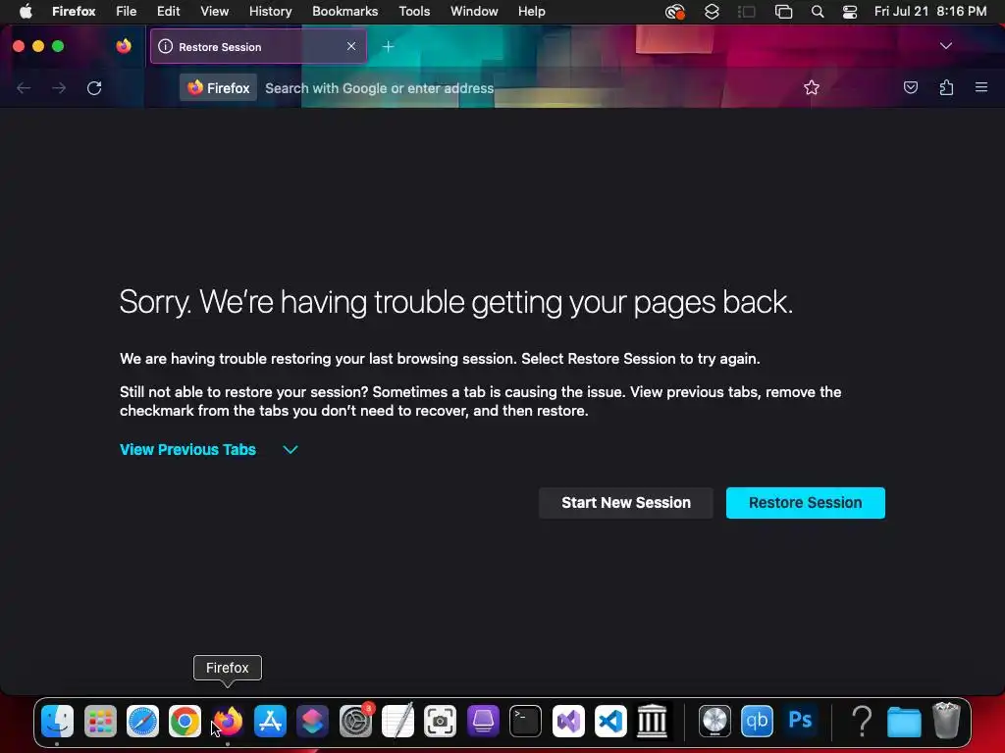This screenshot has width=1005, height=753.
Task: Open the Extensions puzzle icon
Action: click(x=946, y=87)
